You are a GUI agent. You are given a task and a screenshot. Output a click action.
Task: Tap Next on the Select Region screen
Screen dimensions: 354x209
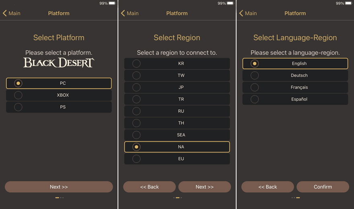(204, 187)
